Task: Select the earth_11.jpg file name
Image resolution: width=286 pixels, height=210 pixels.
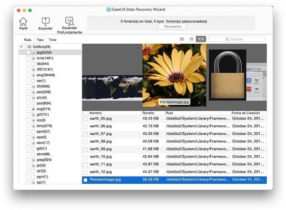Action: tap(101, 164)
